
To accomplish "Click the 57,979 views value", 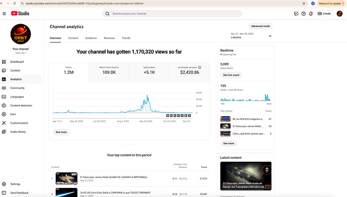I will coord(203,178).
